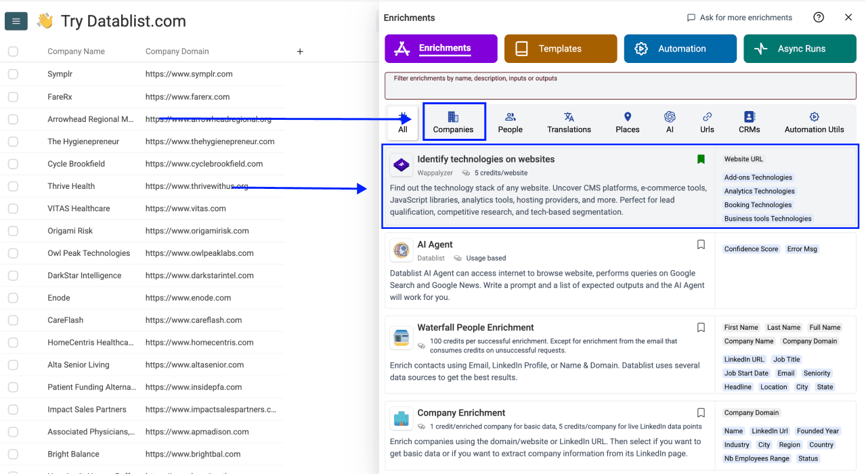Check the Origami Risk row checkbox
Viewport: 866px width, 474px height.
click(14, 231)
